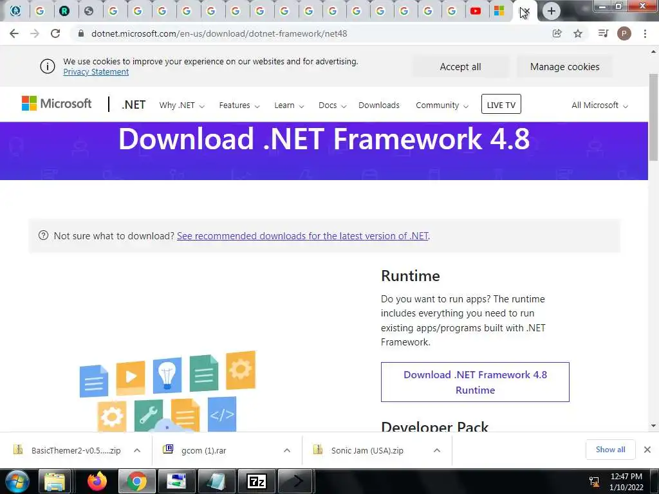Open gcom (1).rar download

[194, 450]
